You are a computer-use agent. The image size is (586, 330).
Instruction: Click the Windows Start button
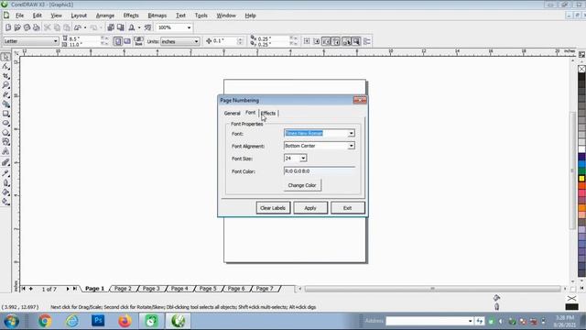12,322
